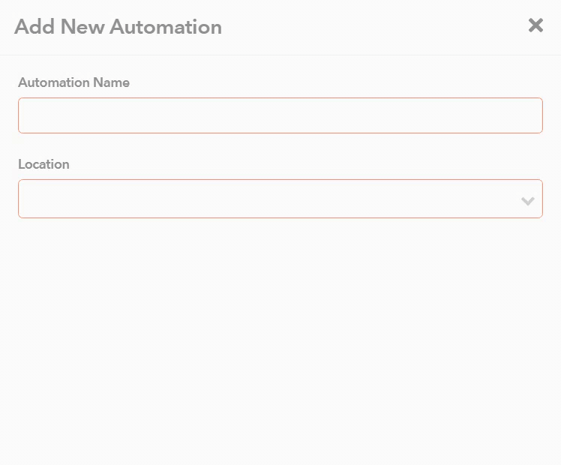Screen dimensions: 561x465
Task: Click the blank area below Location field
Action: click(x=280, y=337)
